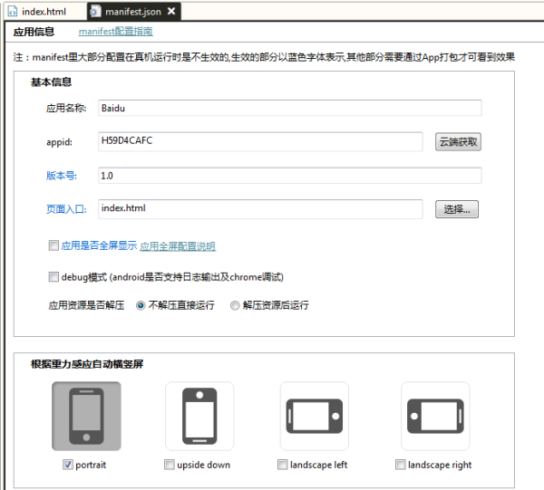Select the 应用信息 section tab
Viewport: 544px width, 490px height.
pyautogui.click(x=34, y=32)
